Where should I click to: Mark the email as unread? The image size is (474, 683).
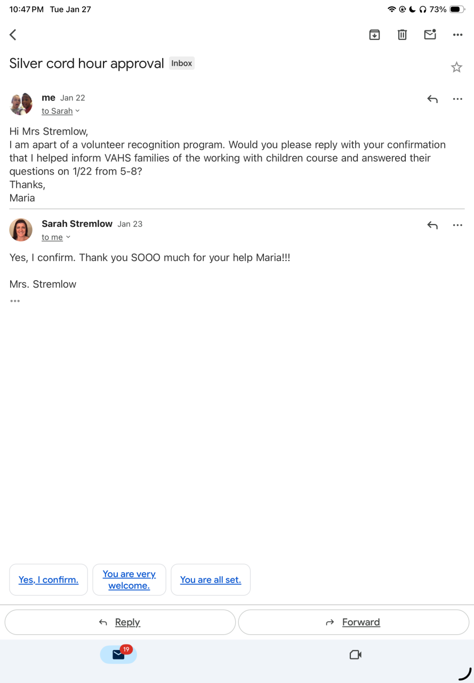(x=430, y=35)
